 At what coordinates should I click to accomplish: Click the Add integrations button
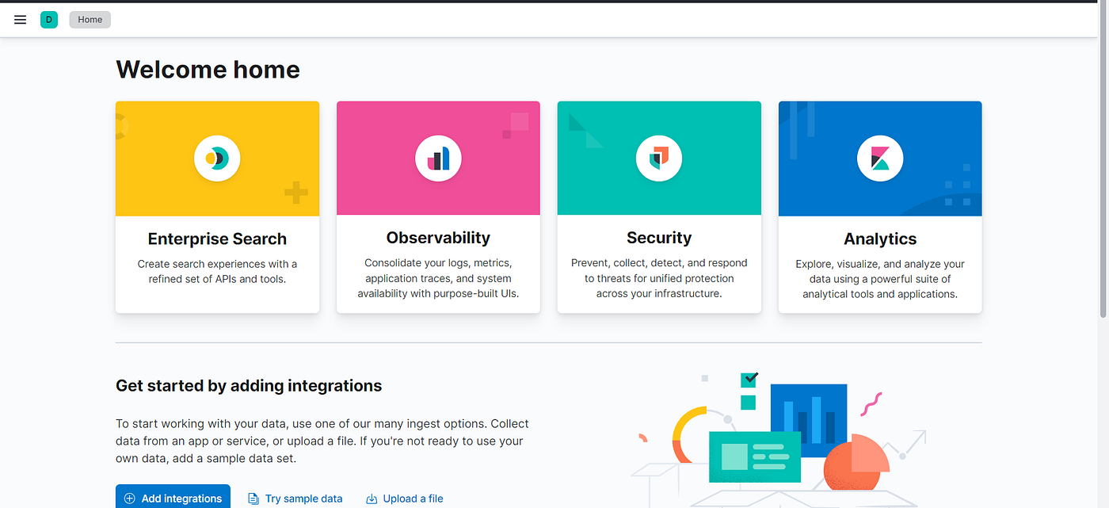(173, 497)
